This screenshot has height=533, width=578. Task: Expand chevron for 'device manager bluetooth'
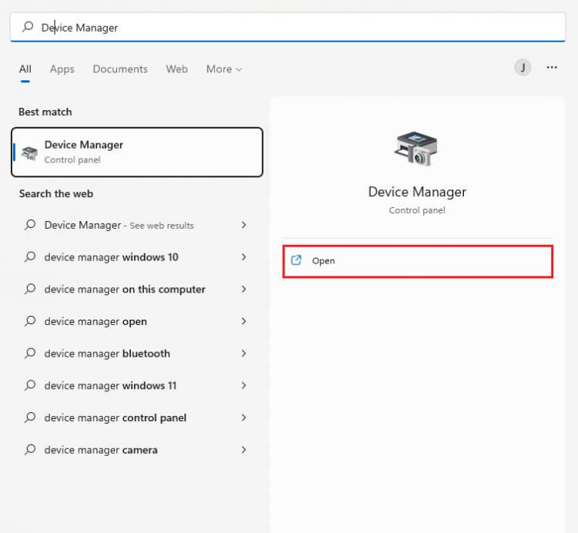click(x=244, y=354)
